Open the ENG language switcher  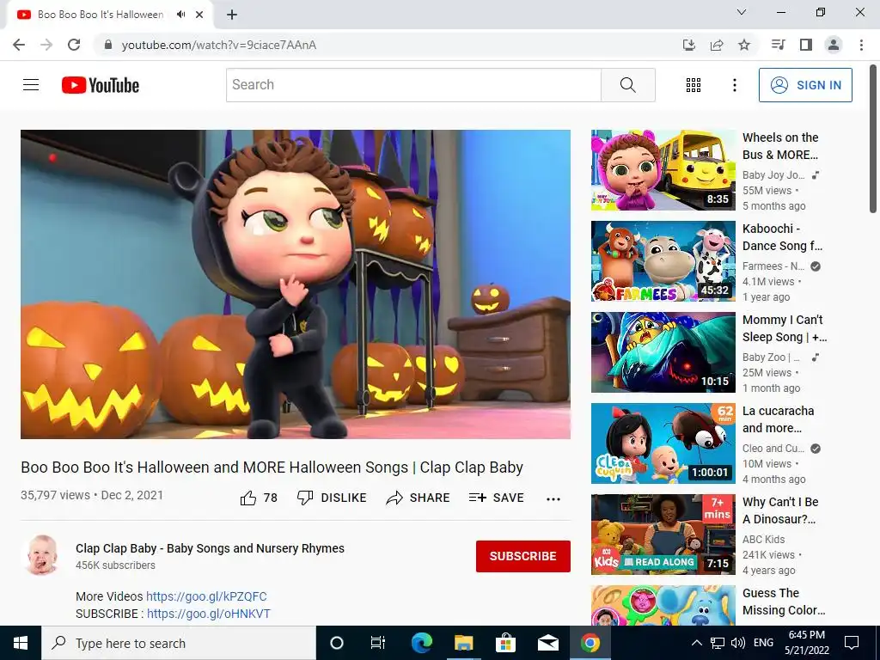[x=763, y=643]
